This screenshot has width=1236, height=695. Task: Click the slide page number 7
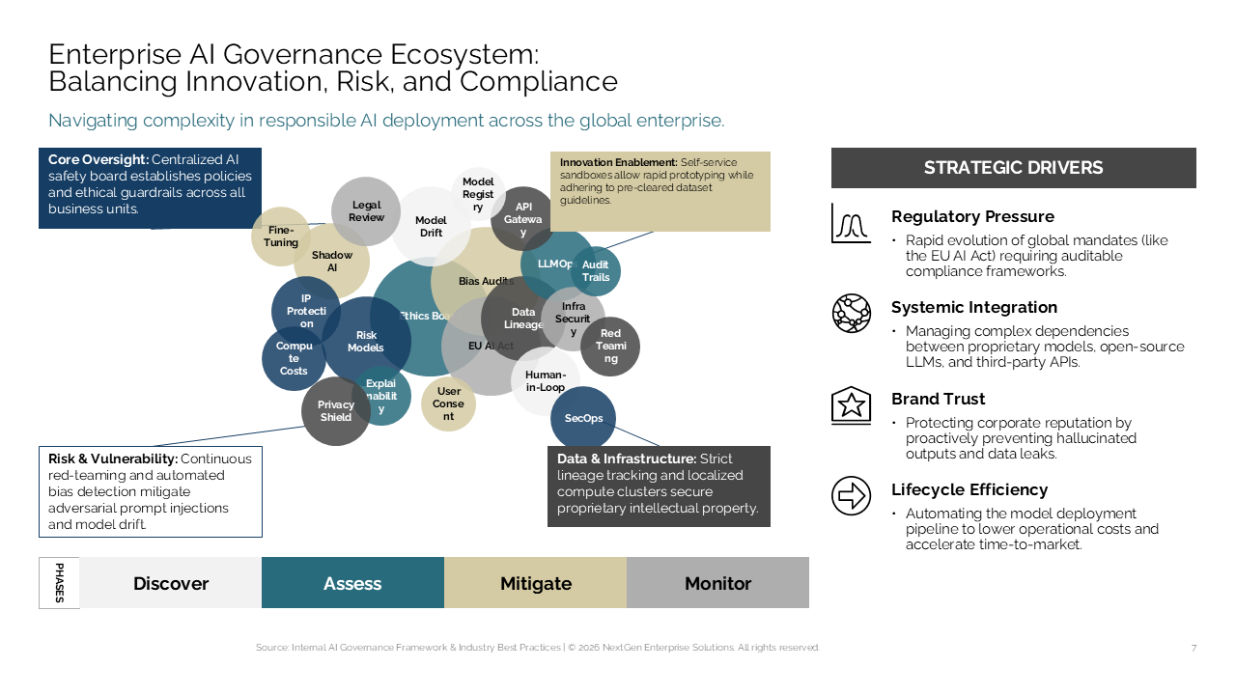[x=1194, y=649]
